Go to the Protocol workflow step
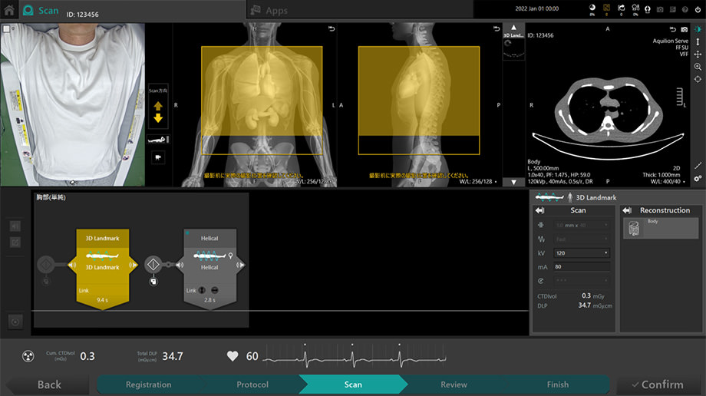This screenshot has height=396, width=706. pyautogui.click(x=252, y=384)
